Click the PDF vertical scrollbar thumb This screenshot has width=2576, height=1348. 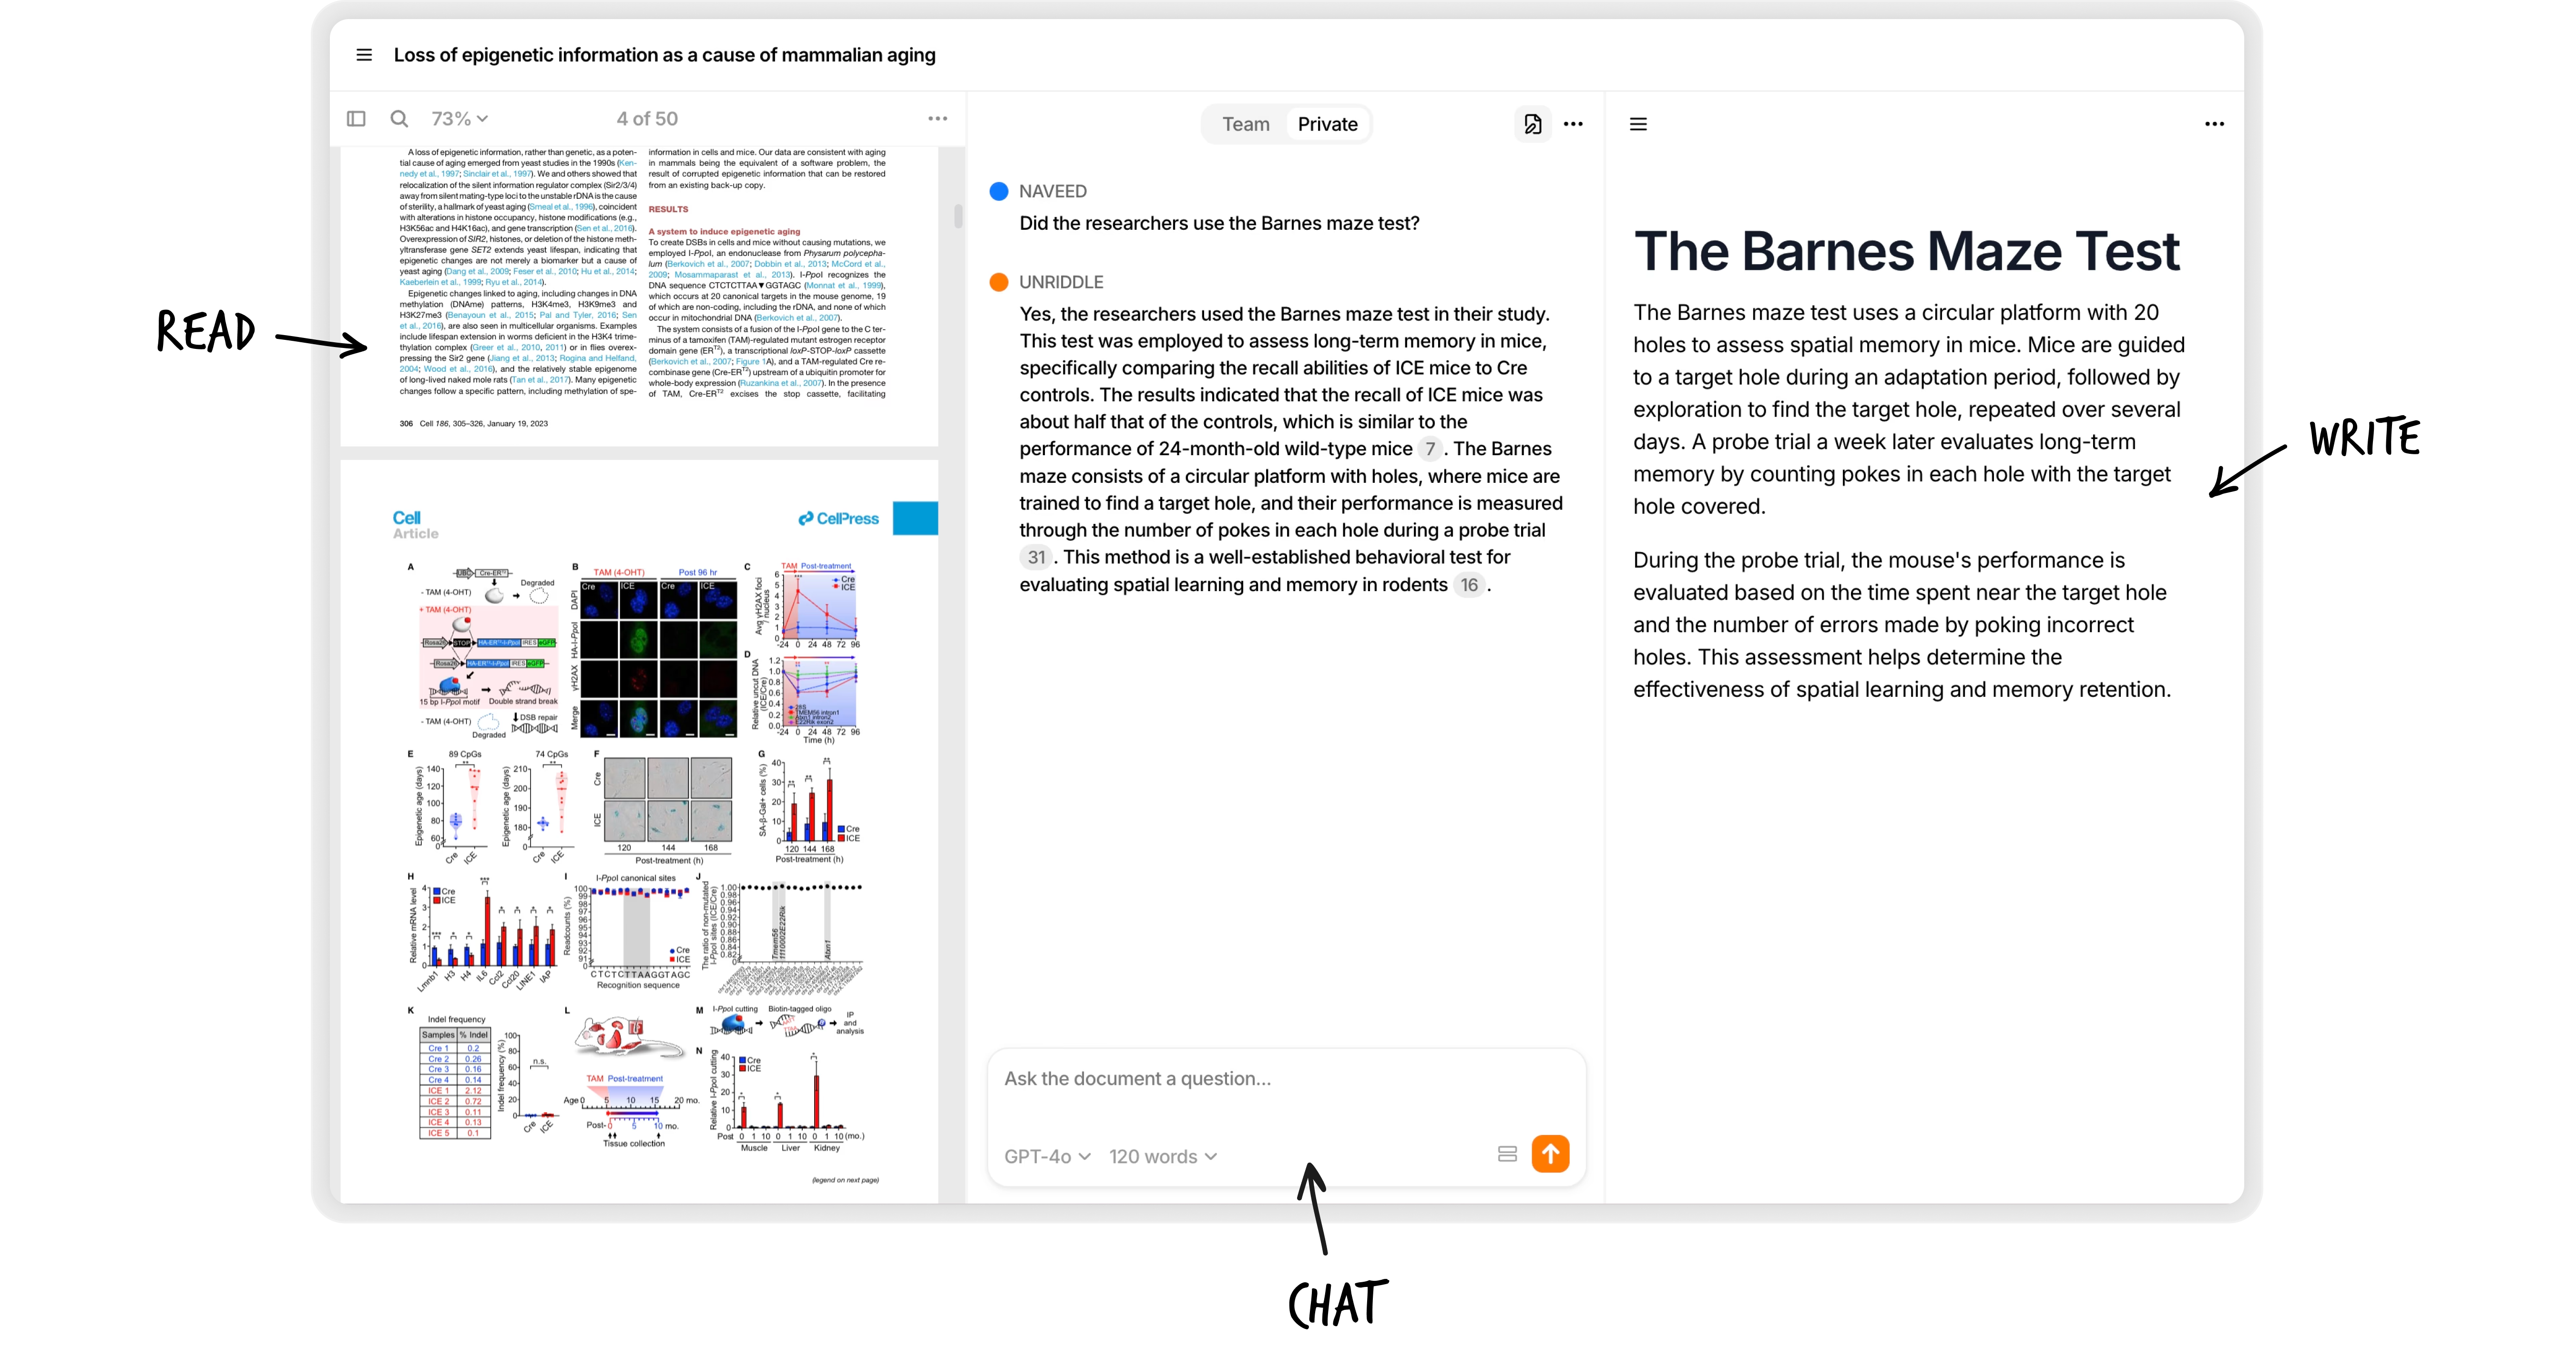(958, 216)
